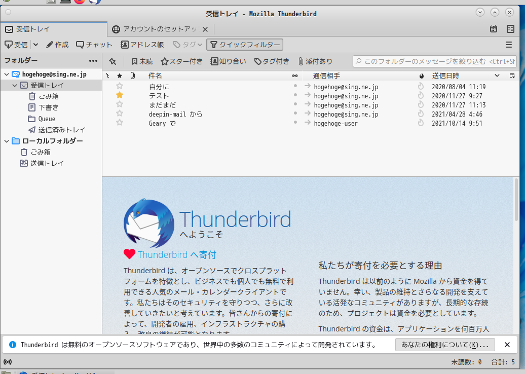
Task: Switch to the アカウントのセットアップ tab
Action: (x=160, y=29)
